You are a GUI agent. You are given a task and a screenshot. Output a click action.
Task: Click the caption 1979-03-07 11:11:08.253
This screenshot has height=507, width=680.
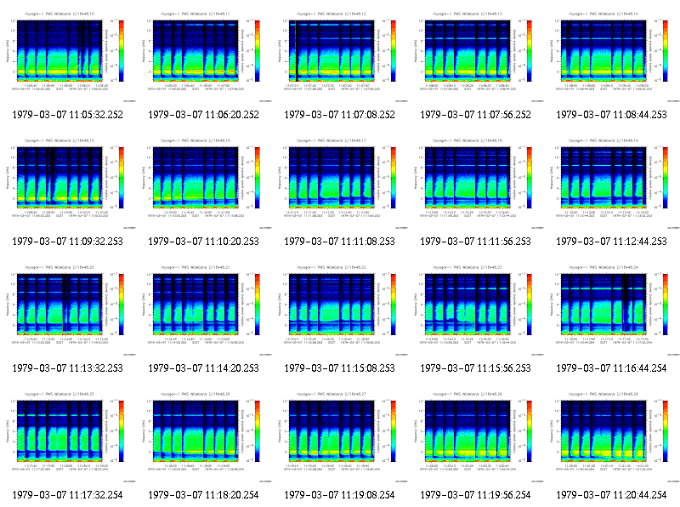339,242
